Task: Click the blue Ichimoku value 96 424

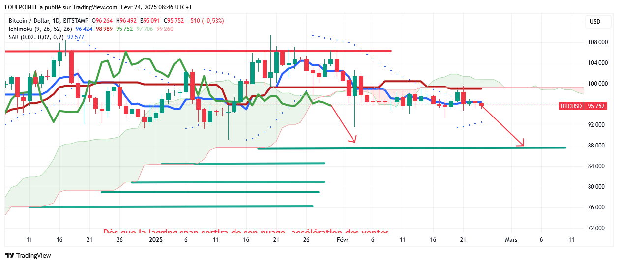Action: 84,29
